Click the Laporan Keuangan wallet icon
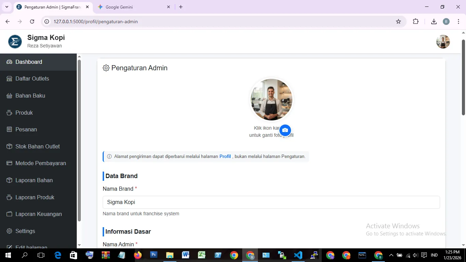466x262 pixels. pos(9,214)
